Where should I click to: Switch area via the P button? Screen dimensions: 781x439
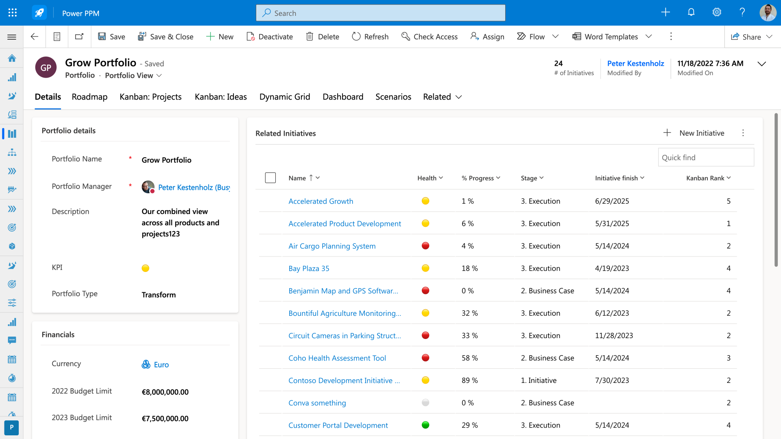point(11,427)
